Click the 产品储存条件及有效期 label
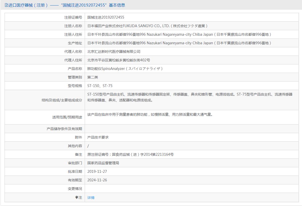Screen dimensions: 302x206 [64, 129]
